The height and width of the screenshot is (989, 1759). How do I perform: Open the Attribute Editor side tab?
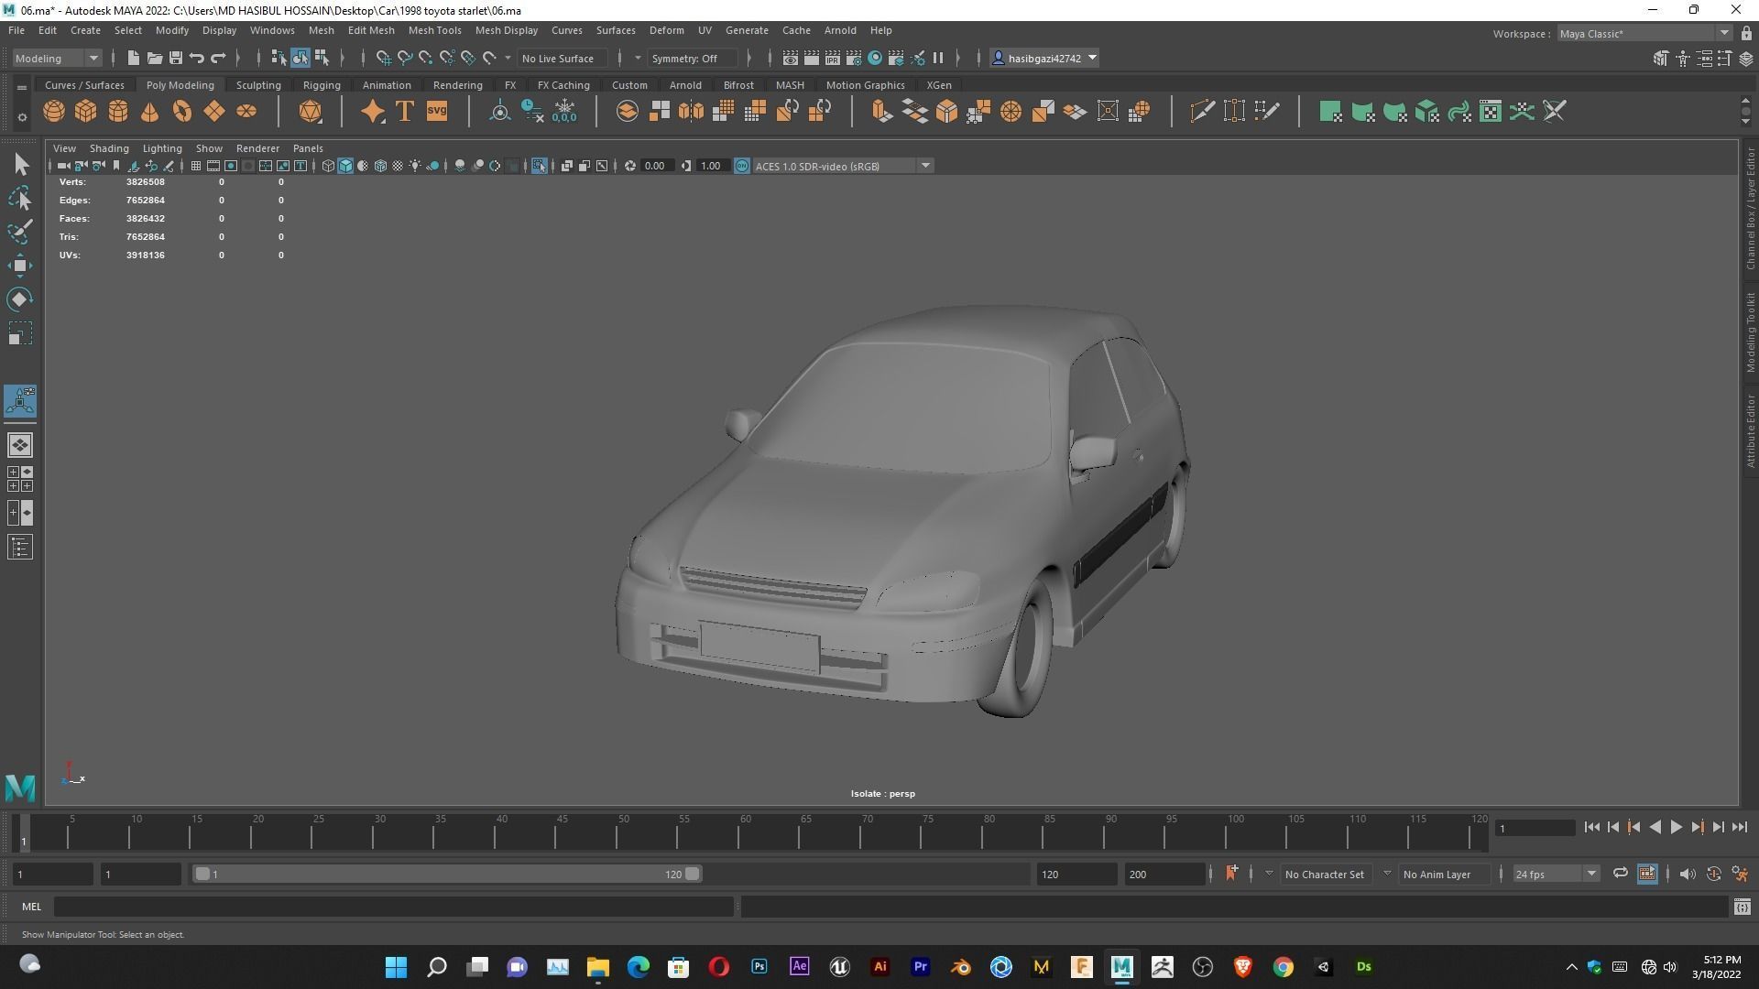click(1750, 430)
